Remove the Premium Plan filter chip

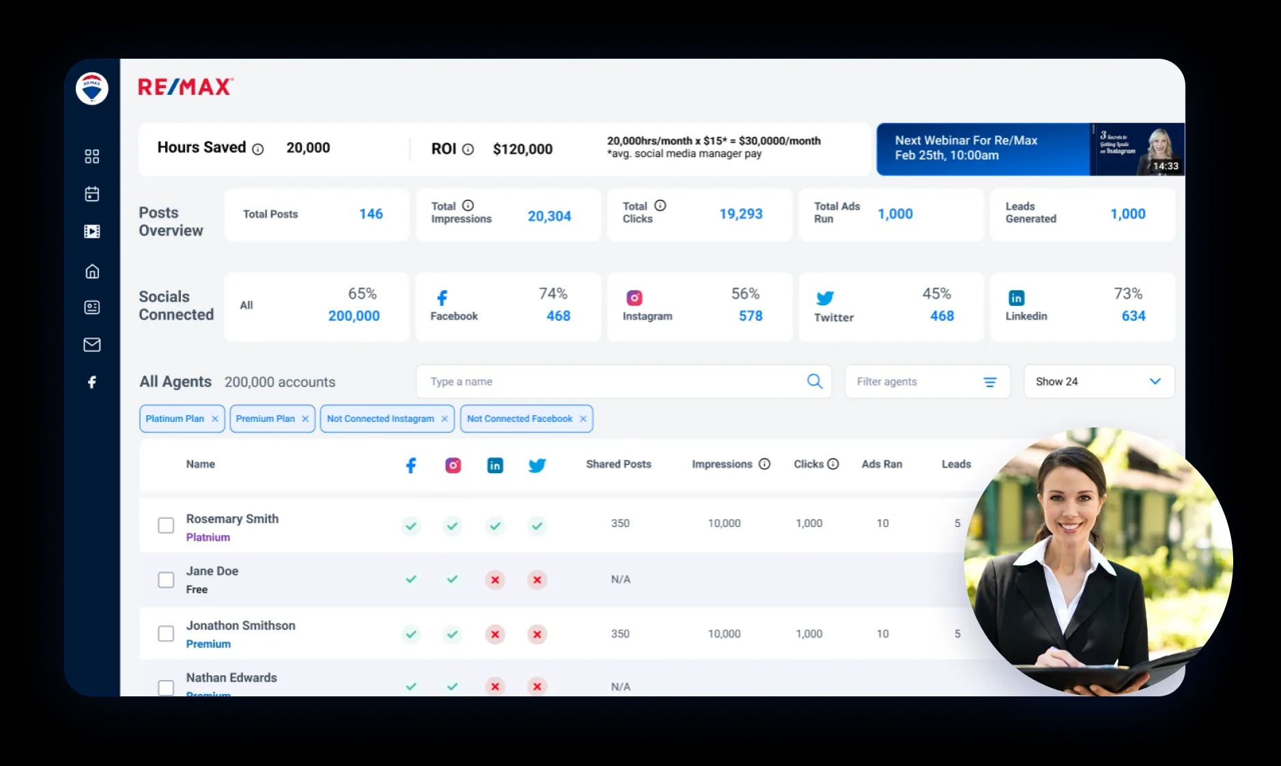305,419
